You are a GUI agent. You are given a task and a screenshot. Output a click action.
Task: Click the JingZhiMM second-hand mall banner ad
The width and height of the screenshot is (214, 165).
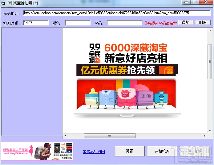pyautogui.click(x=37, y=151)
